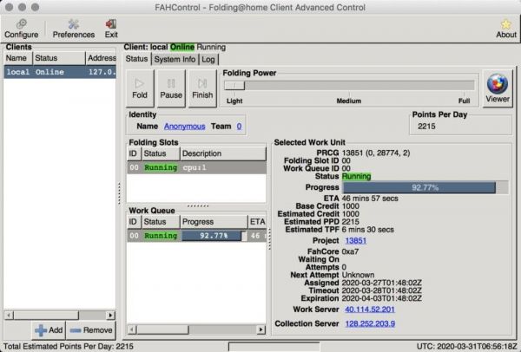Add a new client
Viewport: 521px width, 352px height.
coord(48,330)
